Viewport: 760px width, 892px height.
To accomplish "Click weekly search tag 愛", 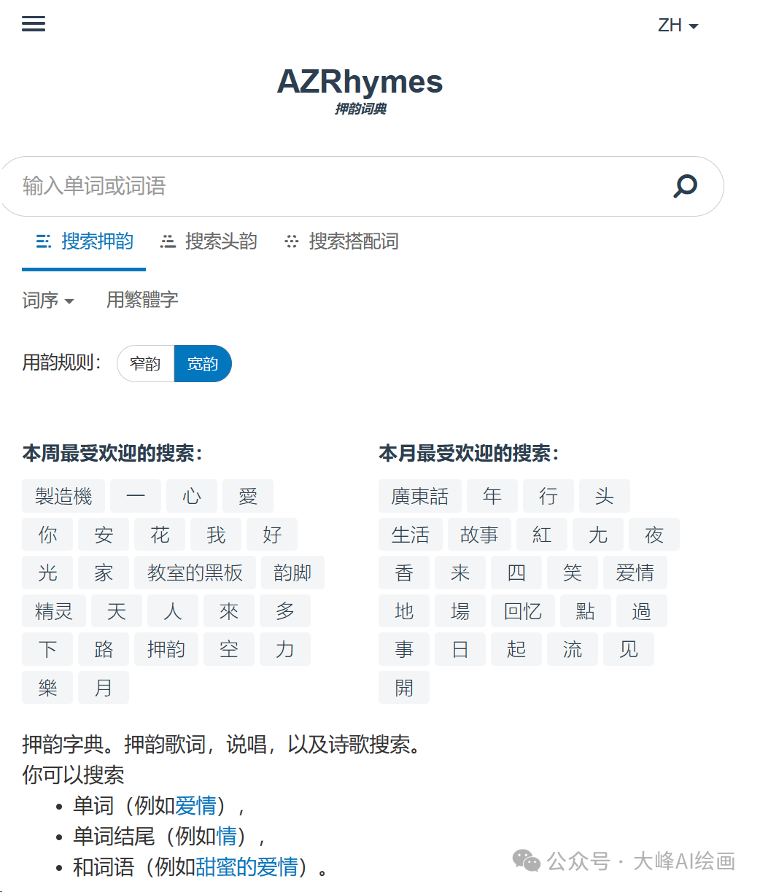I will pyautogui.click(x=248, y=497).
